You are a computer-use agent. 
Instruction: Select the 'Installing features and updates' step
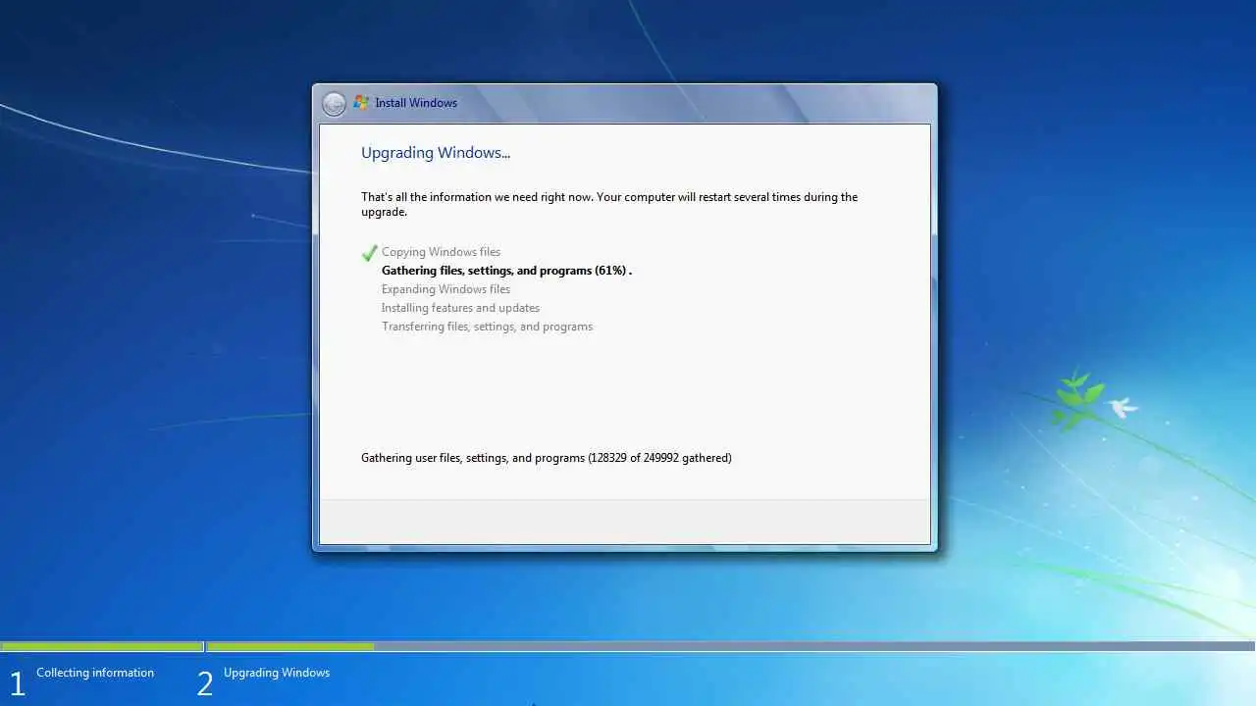pos(460,308)
